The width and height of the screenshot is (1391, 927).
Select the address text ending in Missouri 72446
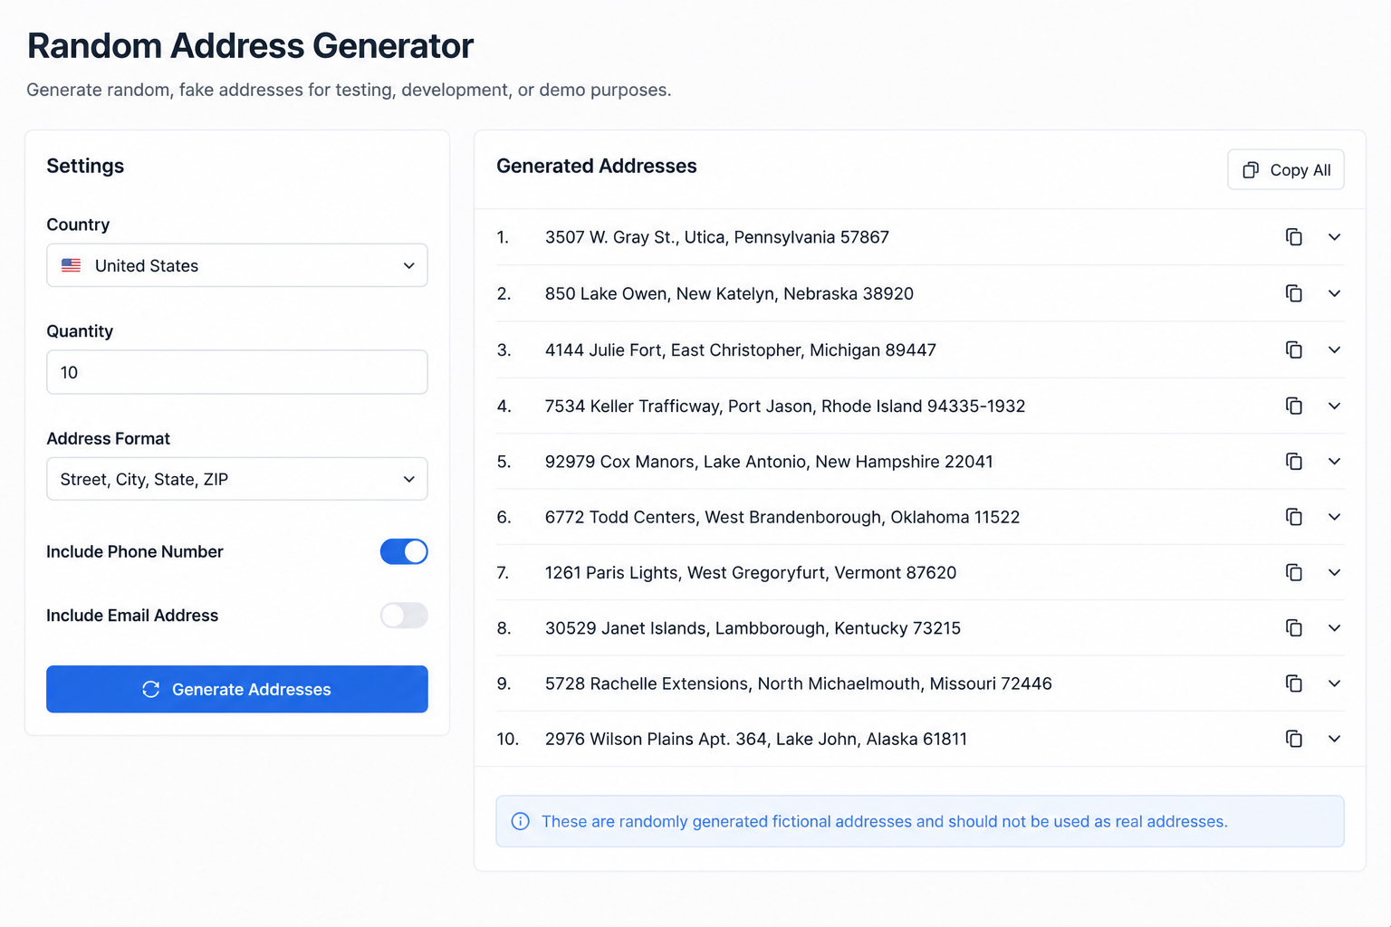(799, 683)
